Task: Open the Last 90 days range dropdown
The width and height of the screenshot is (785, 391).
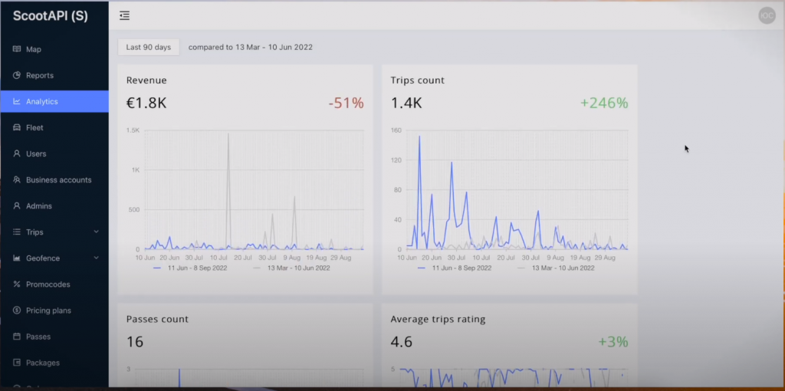Action: click(x=148, y=47)
